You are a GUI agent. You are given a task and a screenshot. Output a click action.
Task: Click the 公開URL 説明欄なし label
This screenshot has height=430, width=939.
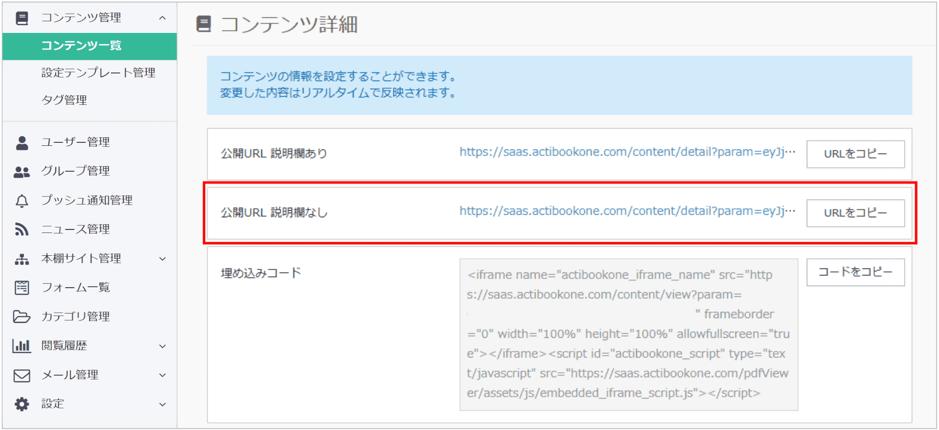(274, 213)
